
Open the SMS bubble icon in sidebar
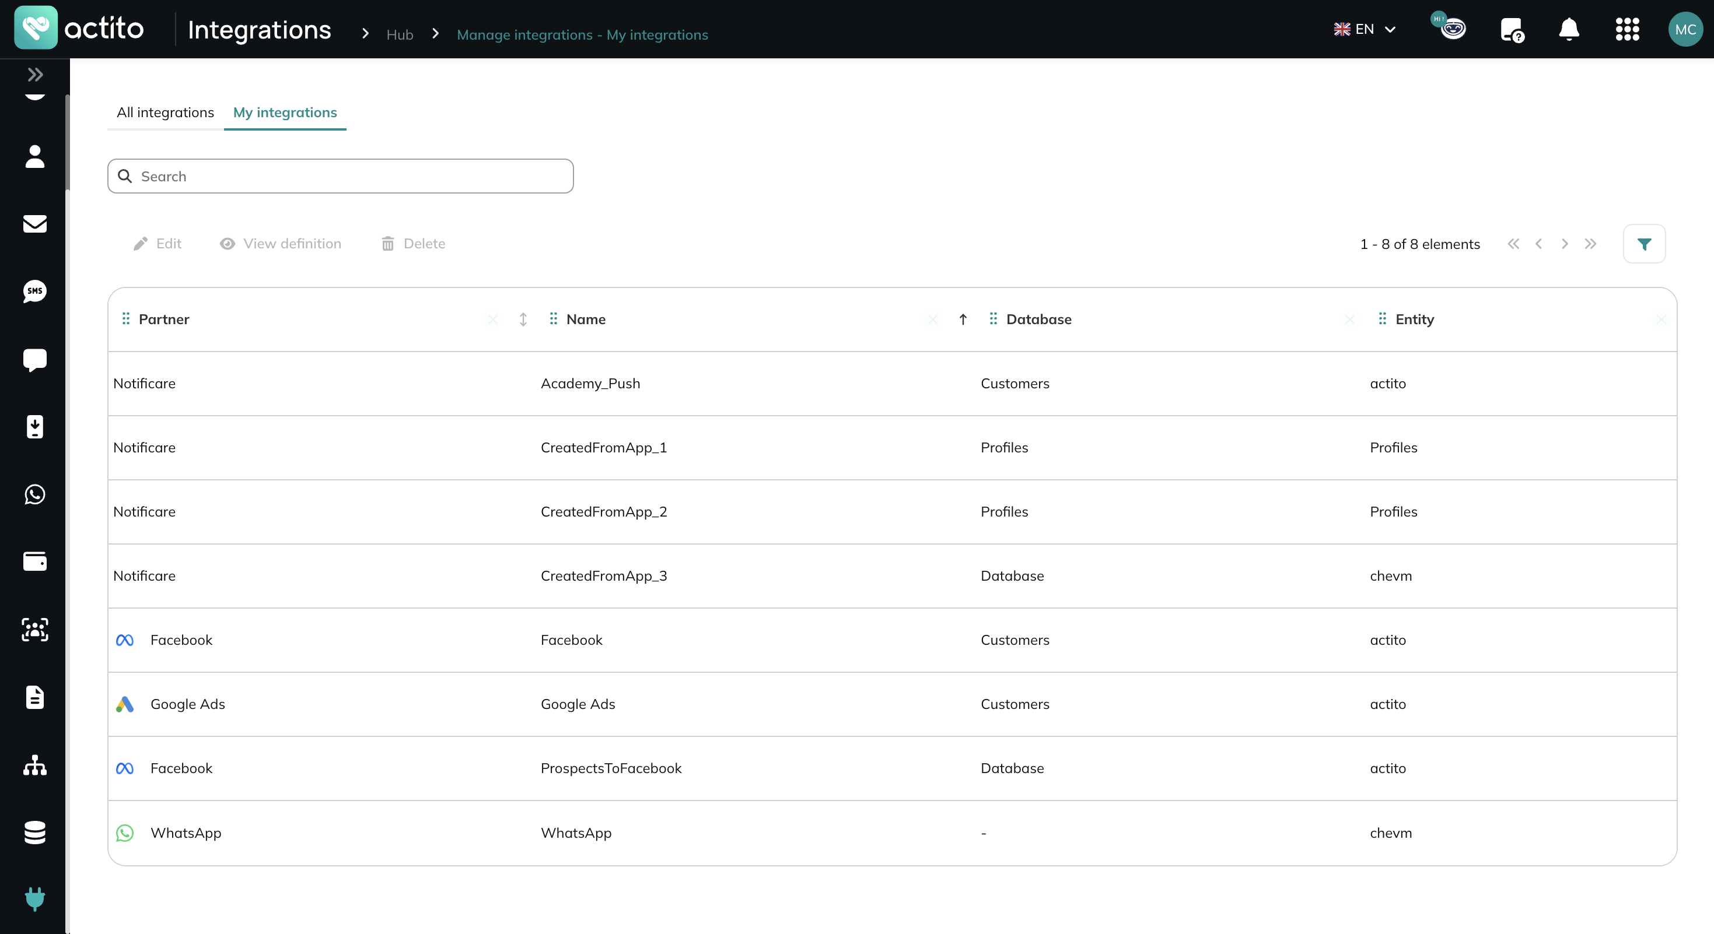pyautogui.click(x=34, y=291)
